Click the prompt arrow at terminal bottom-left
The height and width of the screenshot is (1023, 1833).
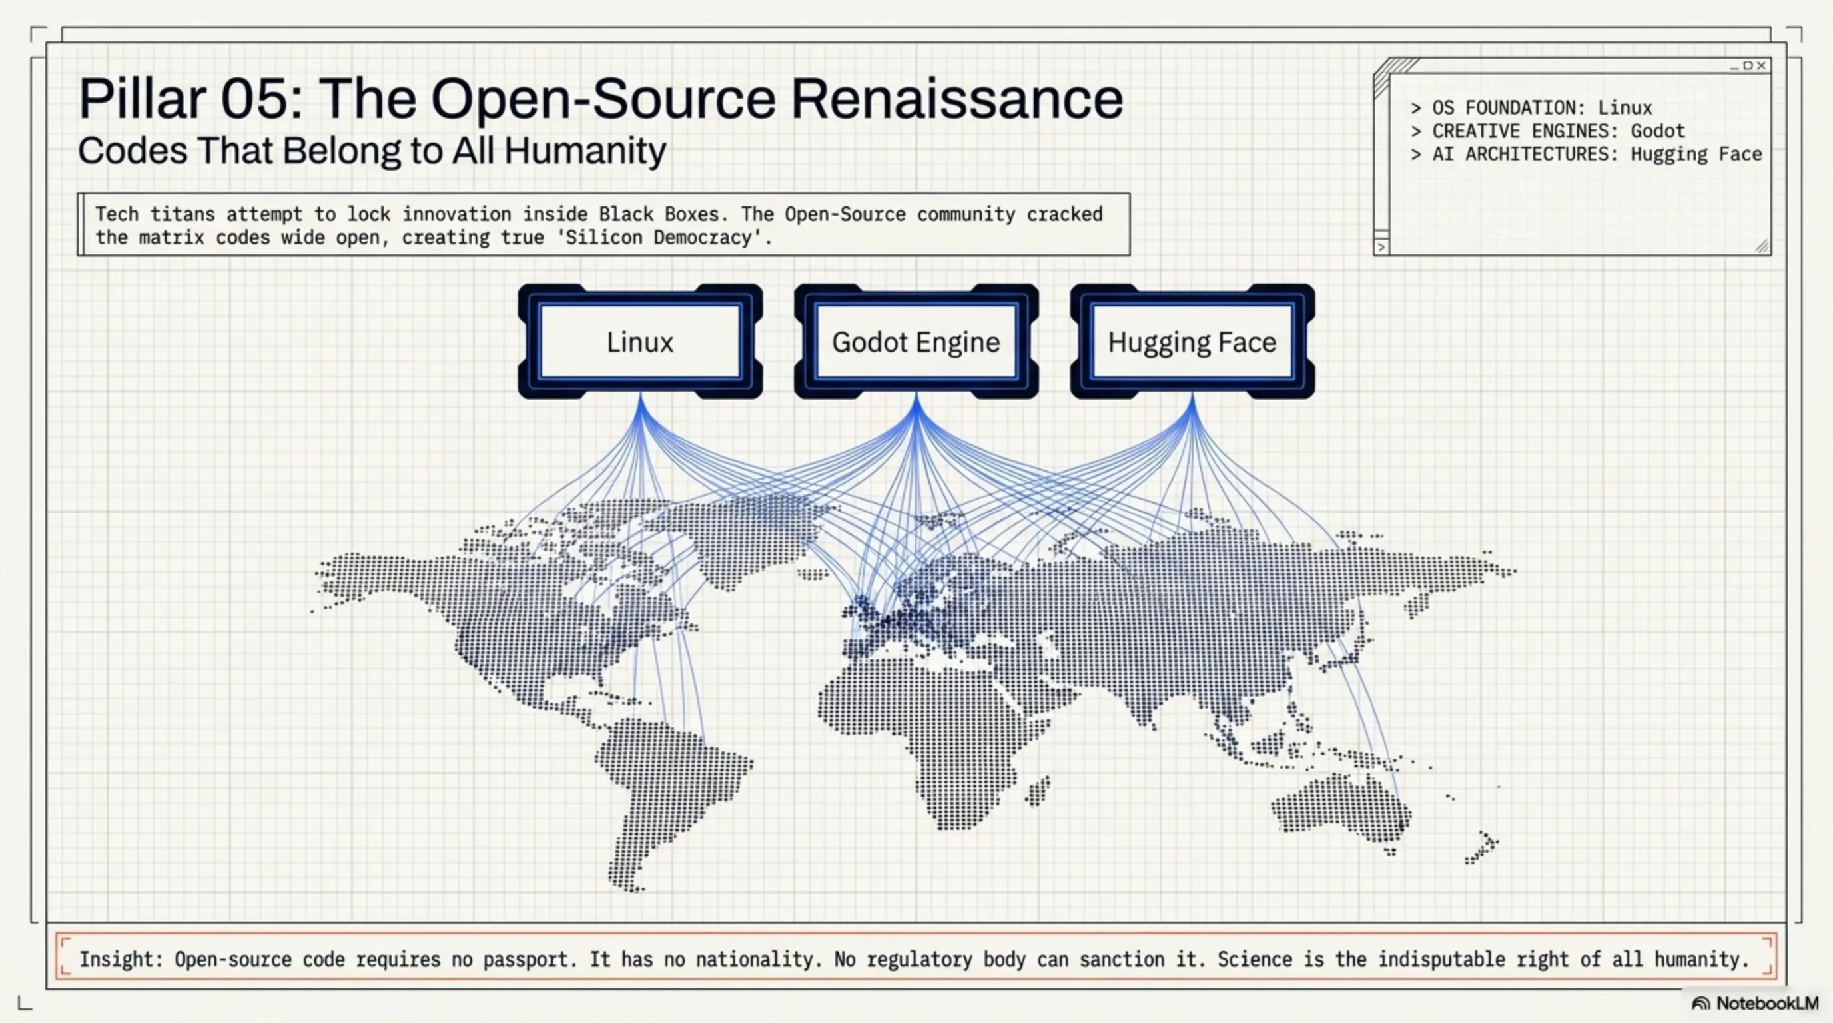1381,247
